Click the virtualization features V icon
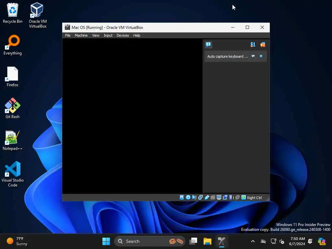Viewport: 332px width, 249px height. (x=231, y=197)
